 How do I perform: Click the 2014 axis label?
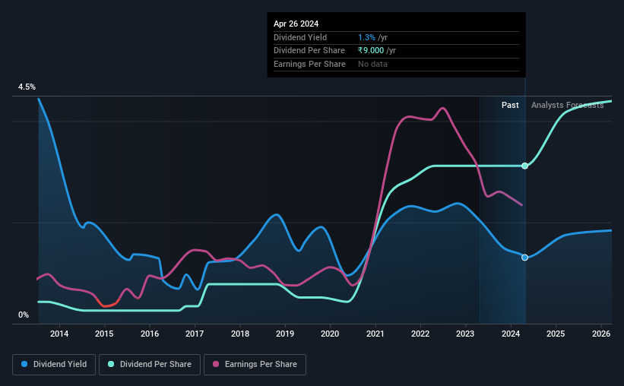click(x=59, y=334)
